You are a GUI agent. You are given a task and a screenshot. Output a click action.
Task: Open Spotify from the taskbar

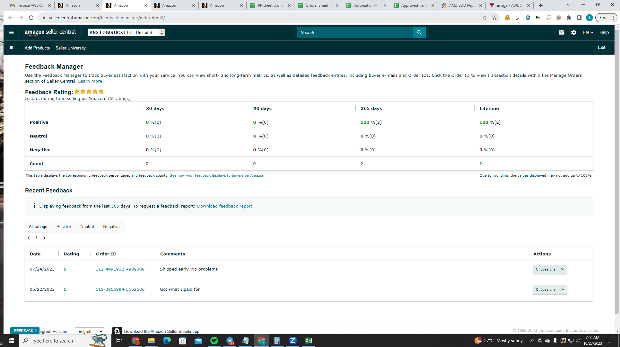214,341
